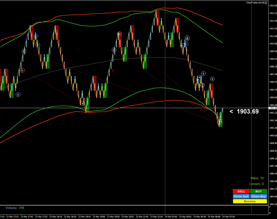Click the red SELL button
The height and width of the screenshot is (219, 277).
point(241,191)
